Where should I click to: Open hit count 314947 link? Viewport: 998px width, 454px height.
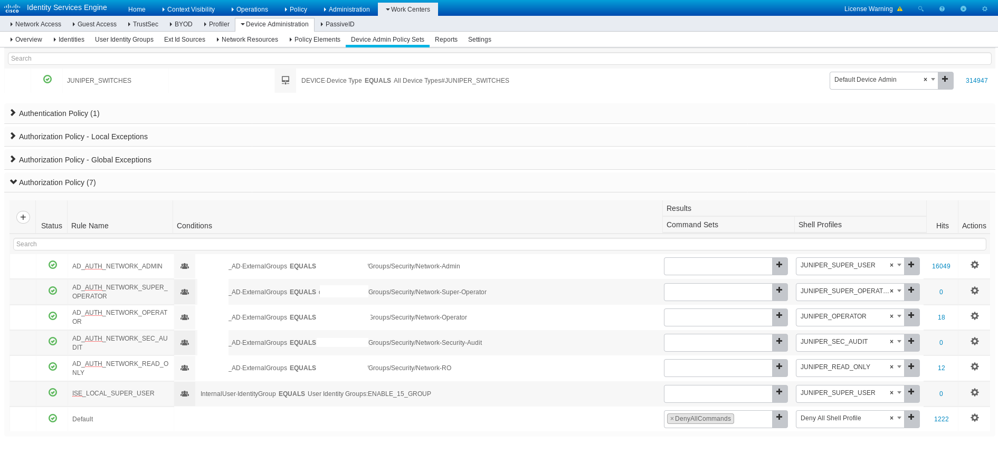pyautogui.click(x=976, y=81)
